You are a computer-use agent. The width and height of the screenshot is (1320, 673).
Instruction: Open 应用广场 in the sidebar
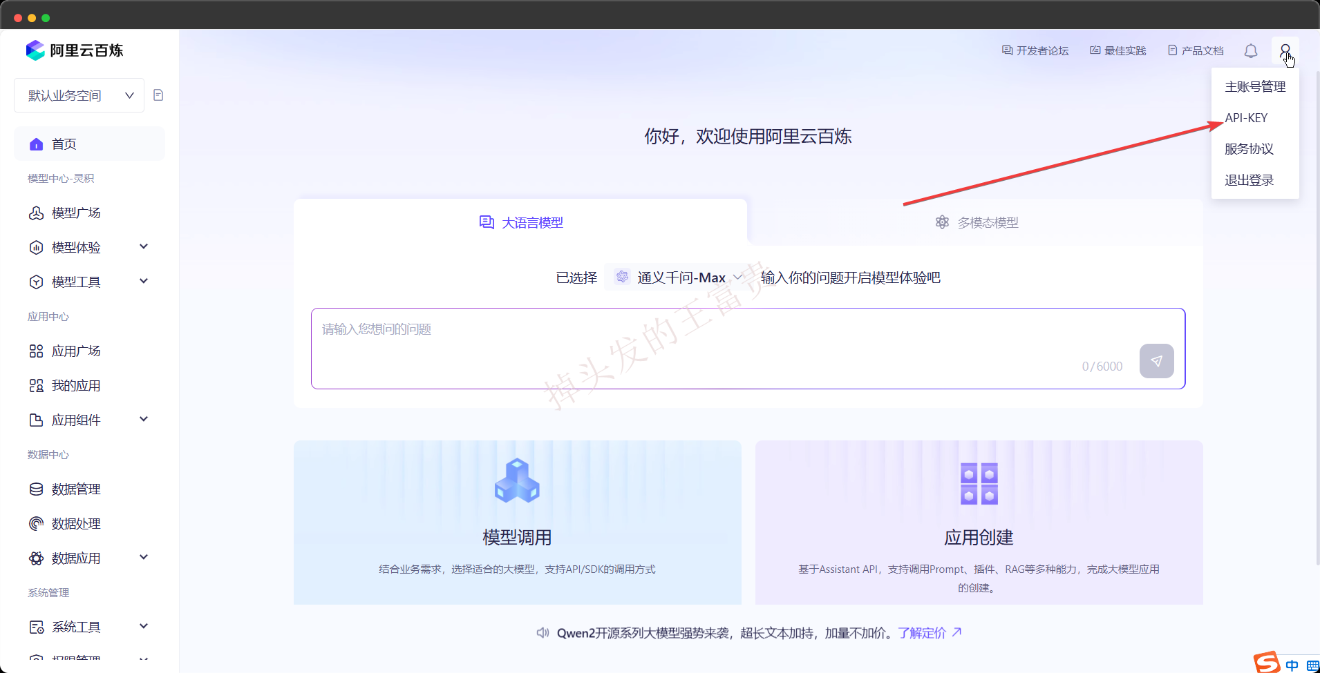(x=89, y=351)
